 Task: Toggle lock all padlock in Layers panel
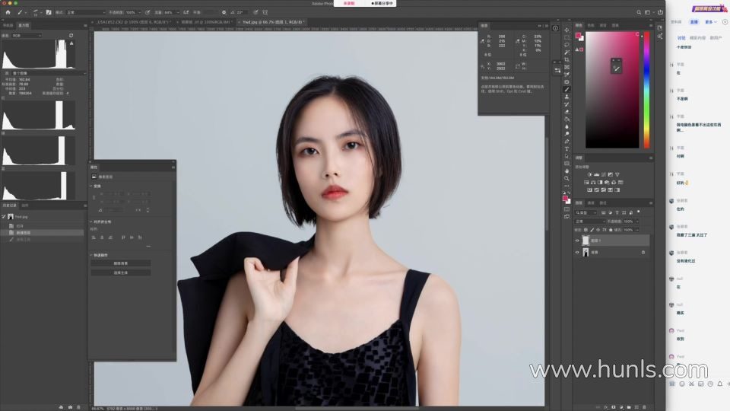pos(611,230)
